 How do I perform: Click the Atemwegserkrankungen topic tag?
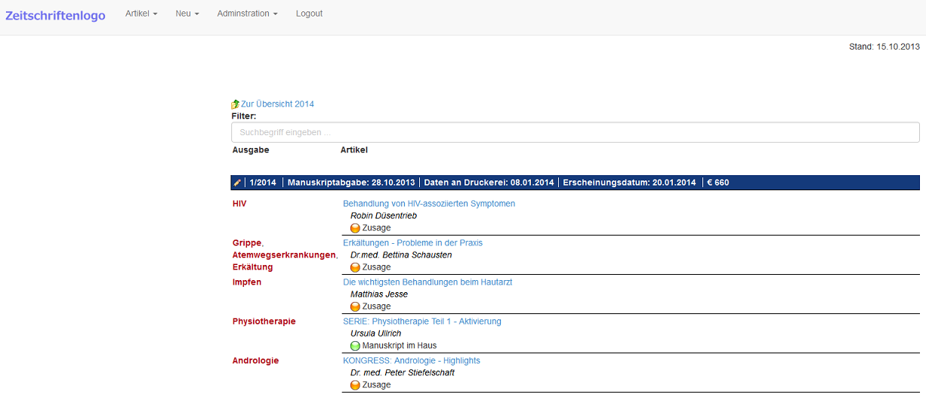click(283, 255)
